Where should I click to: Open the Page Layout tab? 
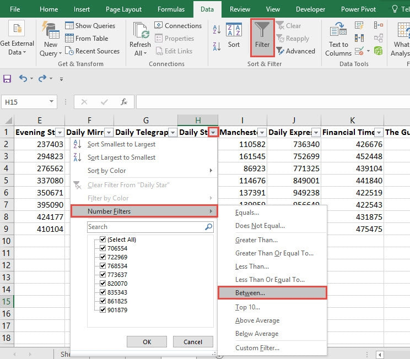(123, 9)
